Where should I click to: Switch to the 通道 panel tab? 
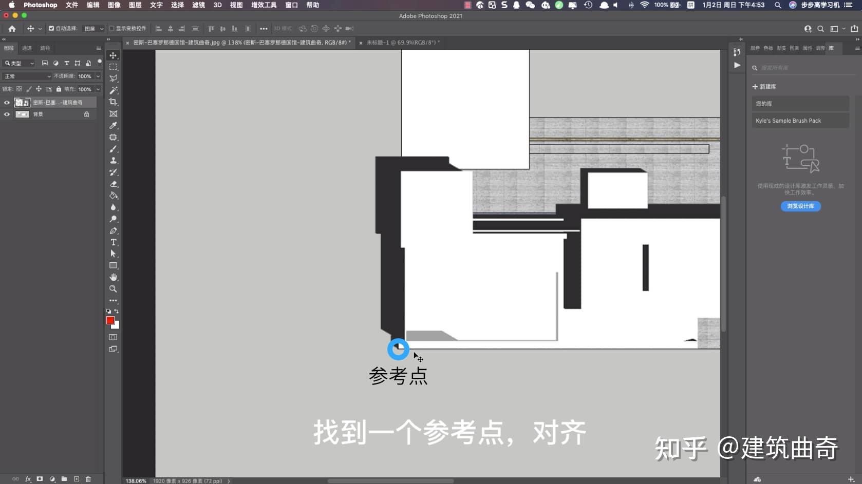[27, 48]
